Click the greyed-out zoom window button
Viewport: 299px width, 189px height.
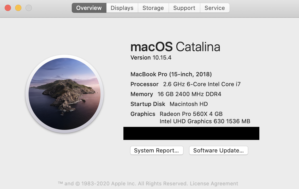click(x=29, y=8)
